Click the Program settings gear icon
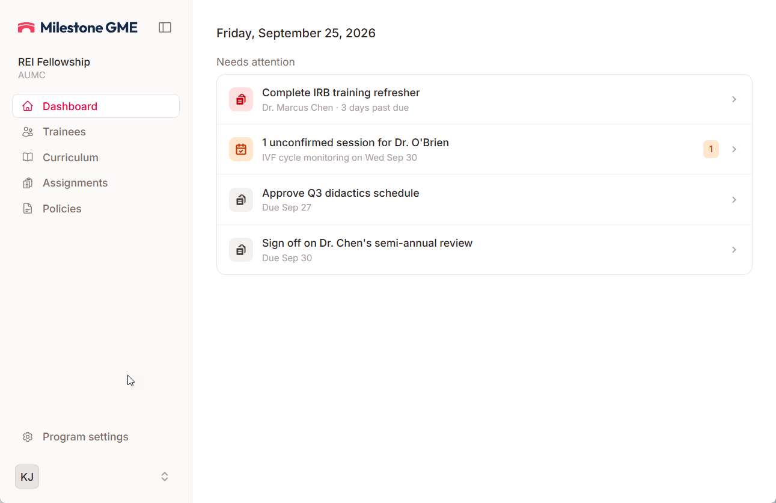Image resolution: width=776 pixels, height=503 pixels. tap(28, 437)
